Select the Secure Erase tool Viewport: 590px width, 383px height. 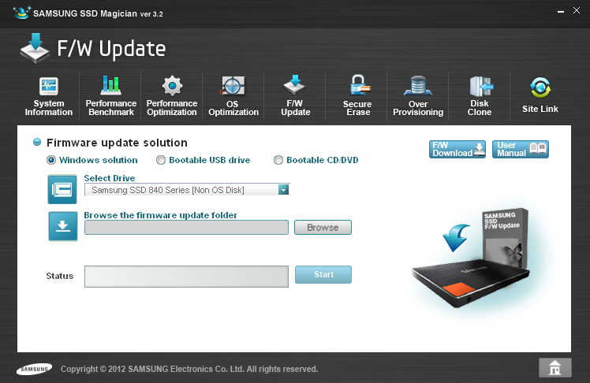(357, 96)
